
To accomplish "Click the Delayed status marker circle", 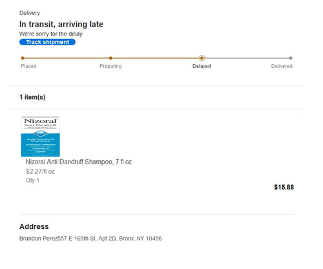I will click(x=202, y=58).
